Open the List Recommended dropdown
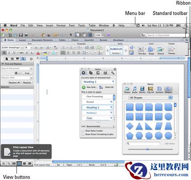 tap(100, 126)
